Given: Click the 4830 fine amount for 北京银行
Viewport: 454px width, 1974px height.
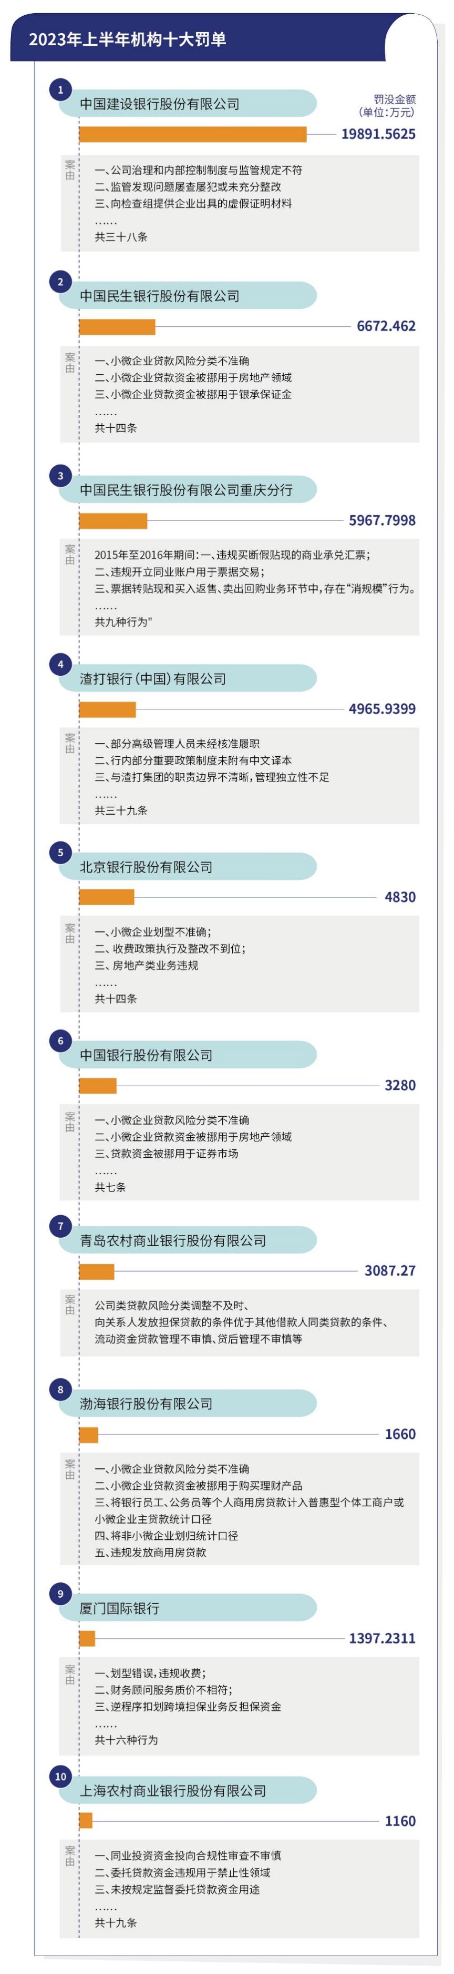Looking at the screenshot, I should coord(400,897).
